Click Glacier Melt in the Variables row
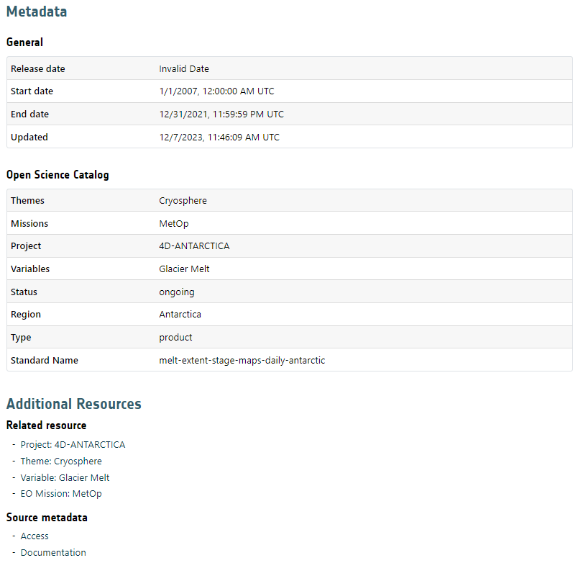 coord(184,269)
